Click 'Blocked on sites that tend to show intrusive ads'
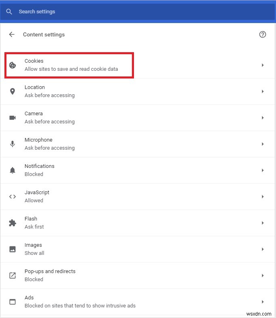276x318 pixels. click(x=80, y=305)
